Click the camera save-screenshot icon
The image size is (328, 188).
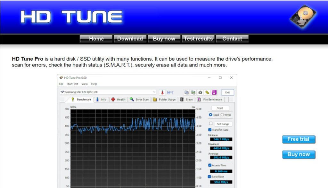click(200, 92)
